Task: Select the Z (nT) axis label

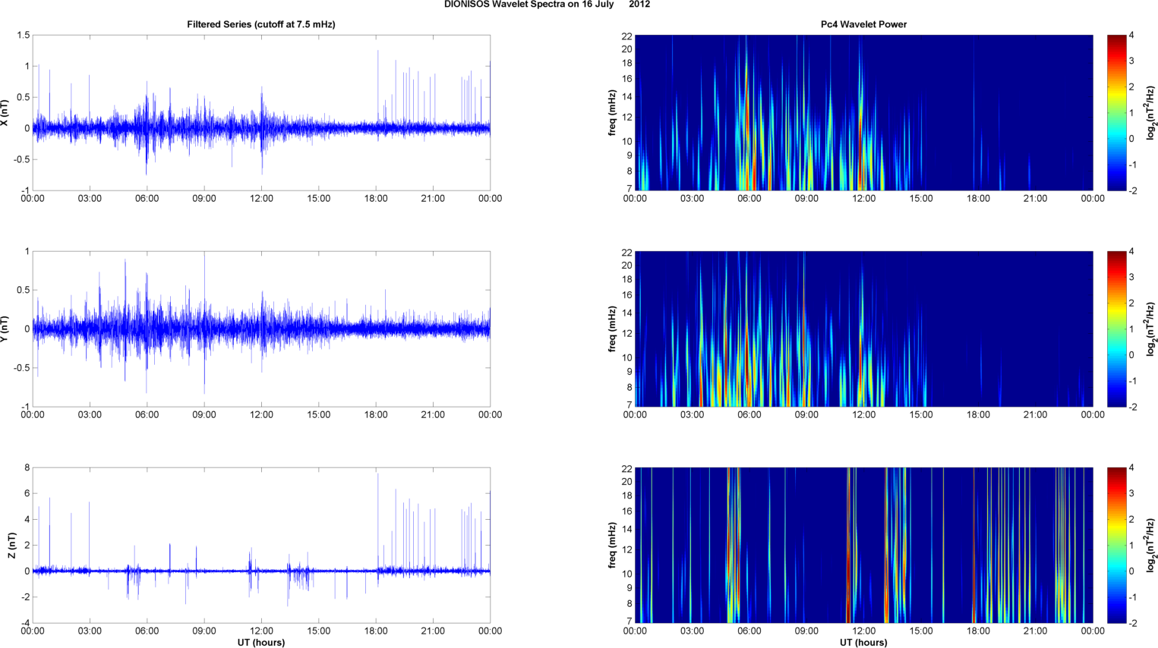Action: click(x=11, y=546)
